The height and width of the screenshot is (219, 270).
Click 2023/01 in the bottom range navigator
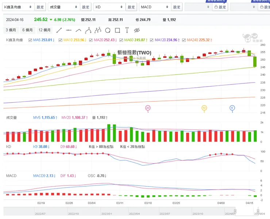coord(107,214)
